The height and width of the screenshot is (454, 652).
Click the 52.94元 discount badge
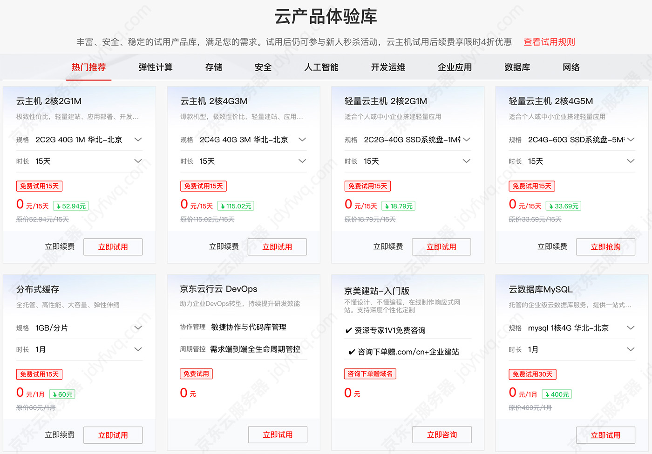[x=71, y=206]
